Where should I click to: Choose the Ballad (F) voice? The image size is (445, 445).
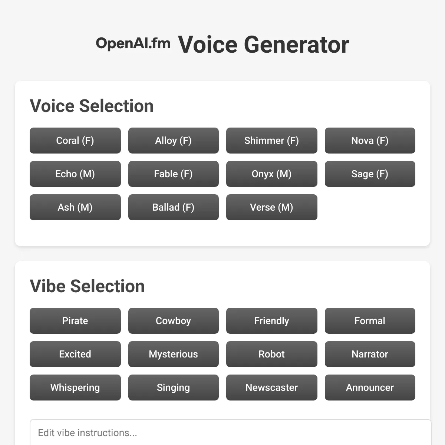[173, 207]
